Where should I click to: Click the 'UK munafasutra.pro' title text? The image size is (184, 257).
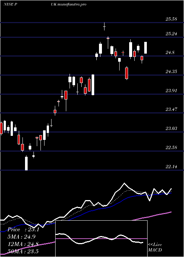(69, 4)
